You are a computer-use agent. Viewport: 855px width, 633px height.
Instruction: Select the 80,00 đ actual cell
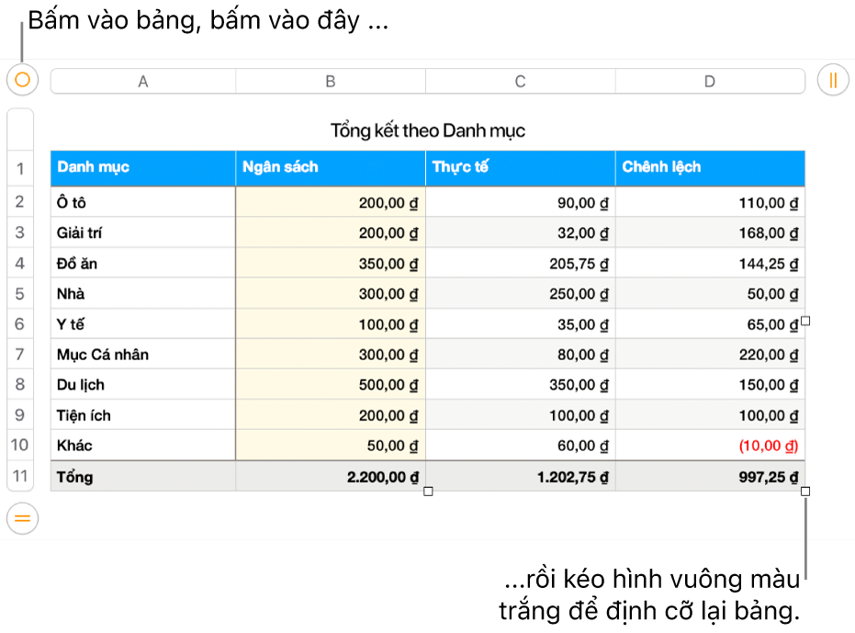point(520,354)
